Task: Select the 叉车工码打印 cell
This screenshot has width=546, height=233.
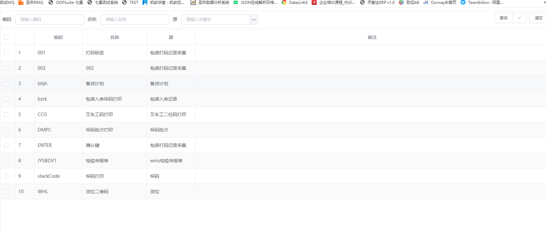Action: tap(115, 114)
